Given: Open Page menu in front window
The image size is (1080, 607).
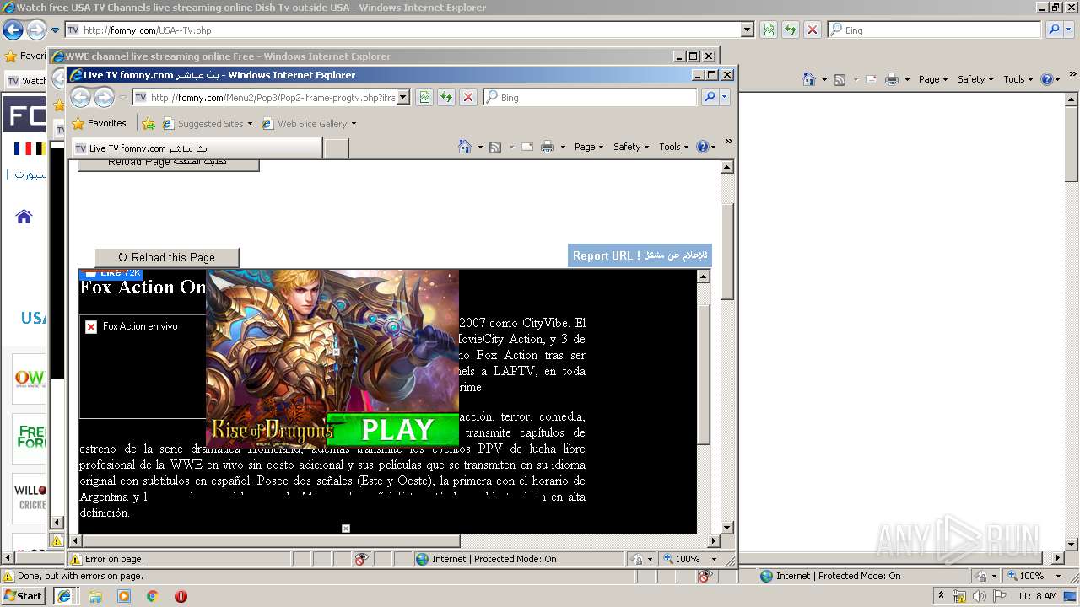Looking at the screenshot, I should click(x=589, y=147).
